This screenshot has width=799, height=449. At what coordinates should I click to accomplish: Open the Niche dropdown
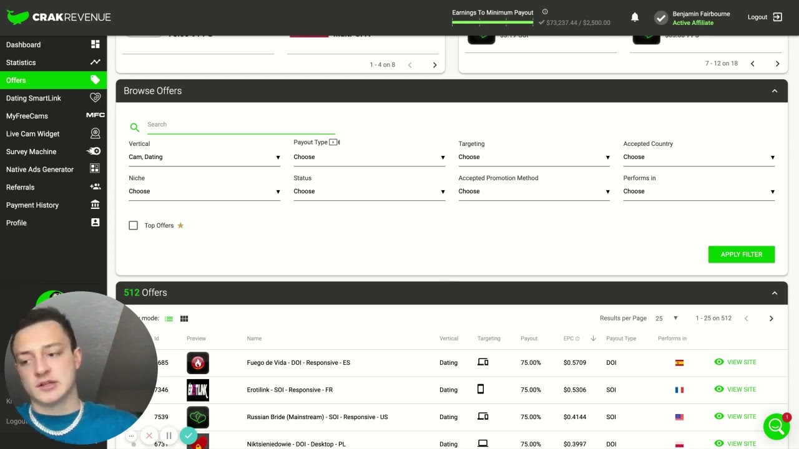204,191
